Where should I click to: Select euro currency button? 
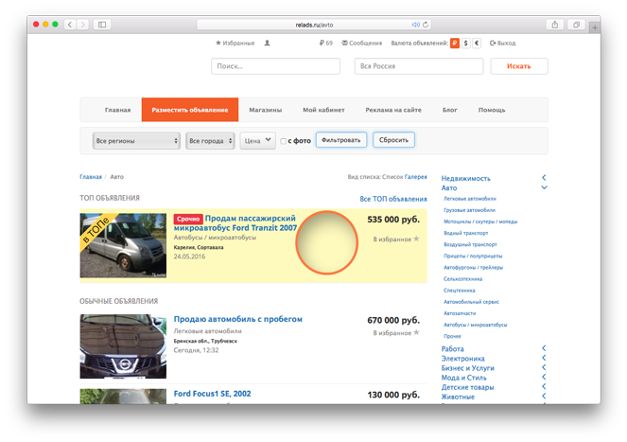(477, 43)
